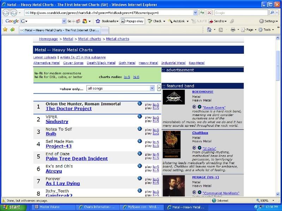Click the go arrow beside all songs
This screenshot has height=211, width=282.
click(x=159, y=88)
